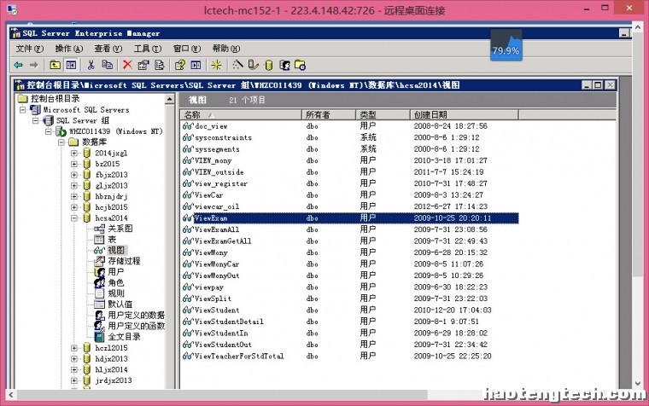Click the bottom horizontal scrollbar left arrow

11,394
